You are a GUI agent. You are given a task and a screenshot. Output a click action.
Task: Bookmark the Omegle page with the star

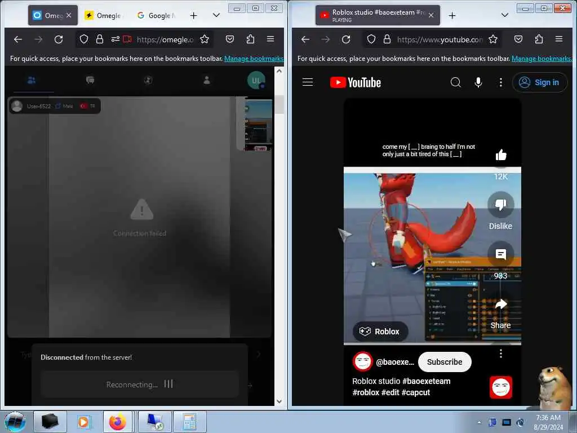pyautogui.click(x=205, y=39)
